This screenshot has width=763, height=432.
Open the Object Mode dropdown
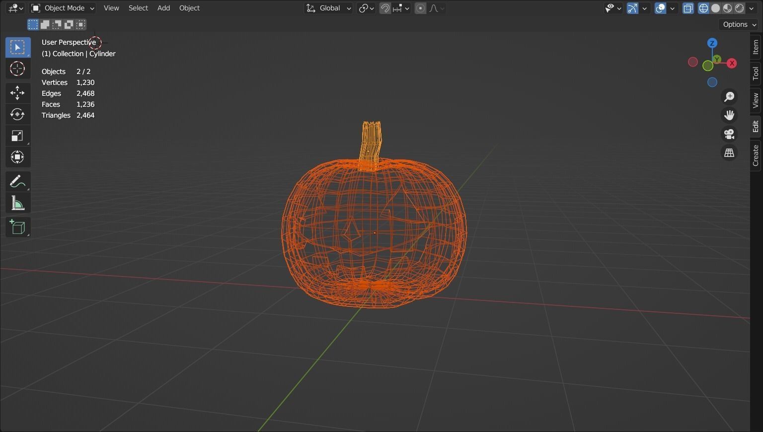(62, 8)
